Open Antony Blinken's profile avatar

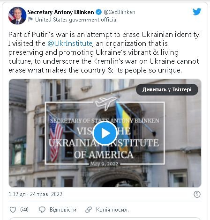[17, 15]
